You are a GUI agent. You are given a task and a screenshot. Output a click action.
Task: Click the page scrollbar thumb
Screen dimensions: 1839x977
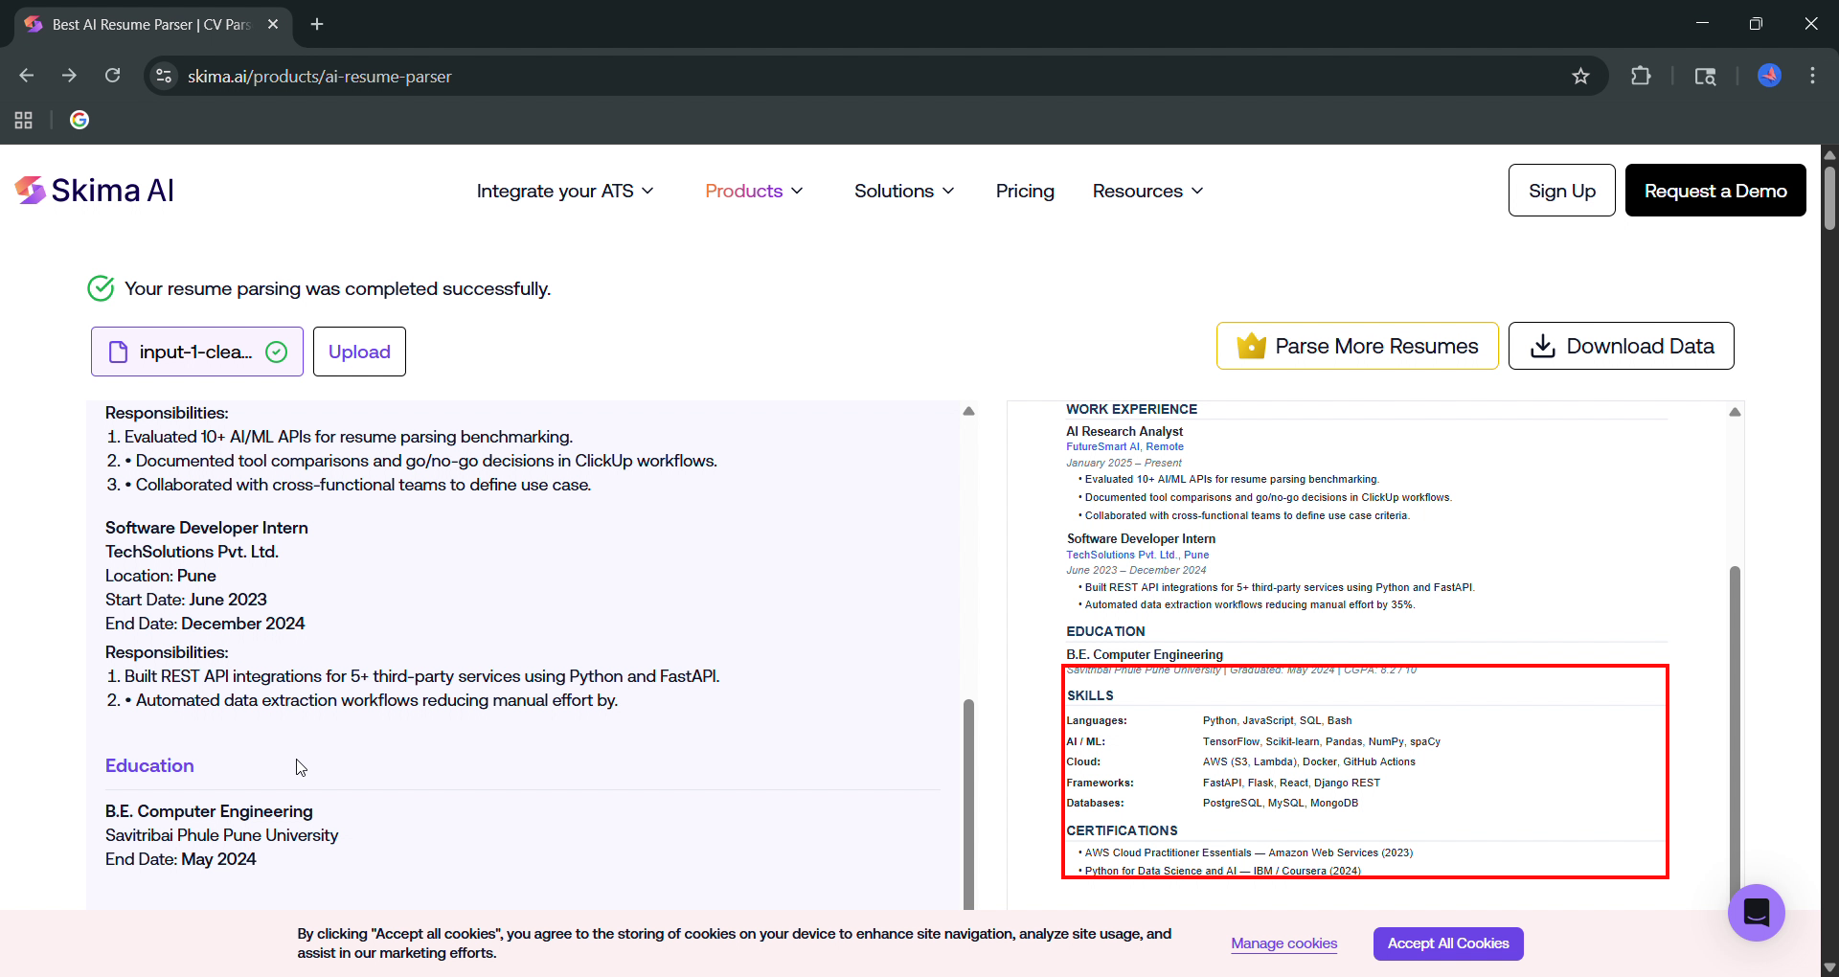(x=1829, y=198)
